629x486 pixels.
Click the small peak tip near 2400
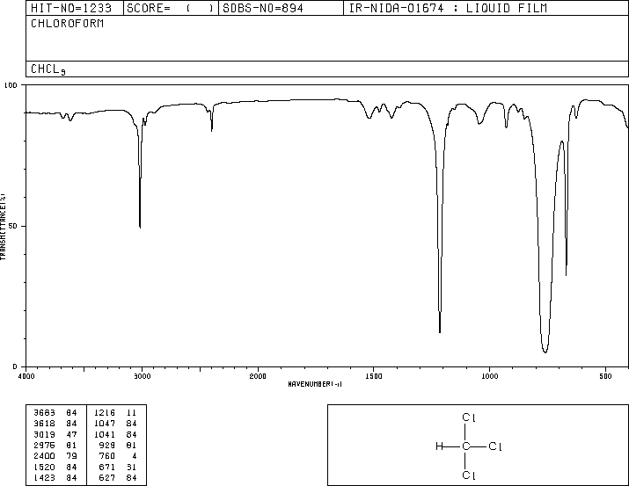(x=212, y=130)
